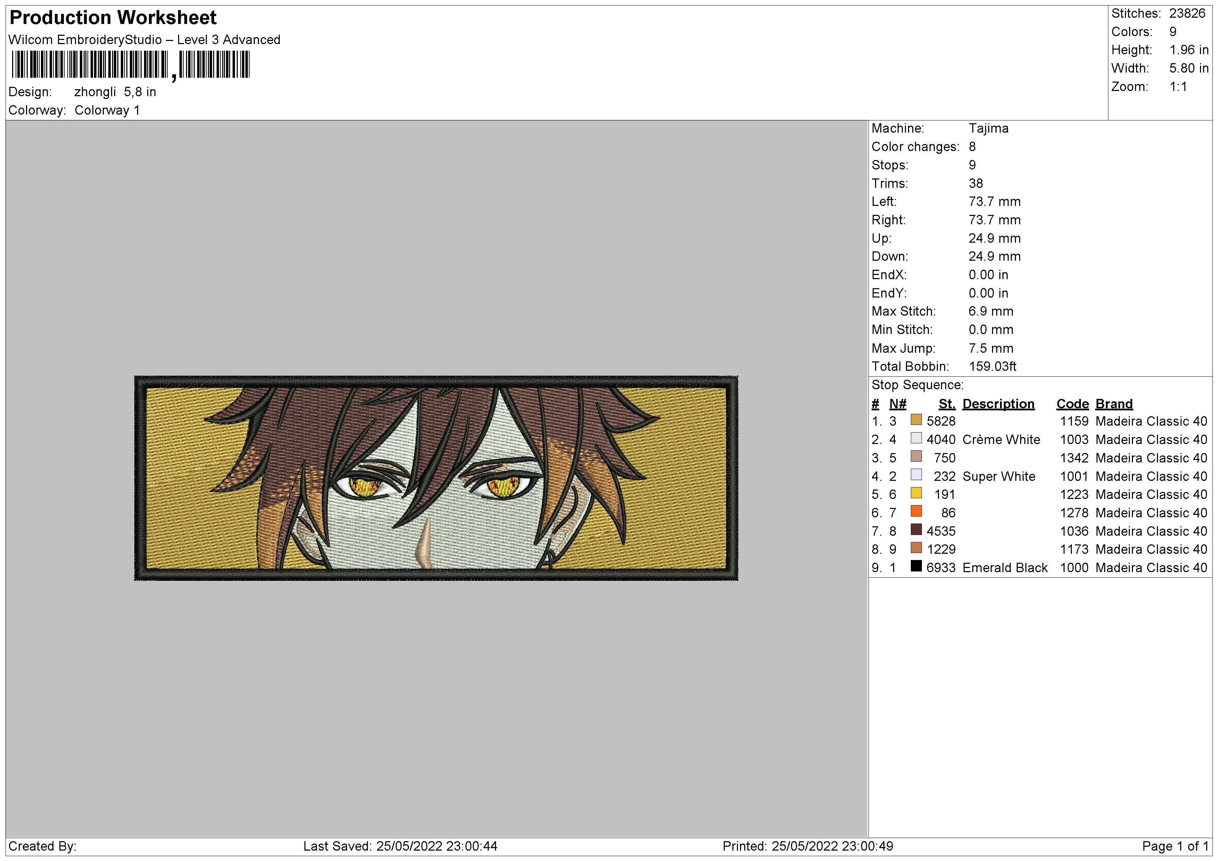Click the 'Crème White' description
The height and width of the screenshot is (861, 1218).
pos(1001,440)
